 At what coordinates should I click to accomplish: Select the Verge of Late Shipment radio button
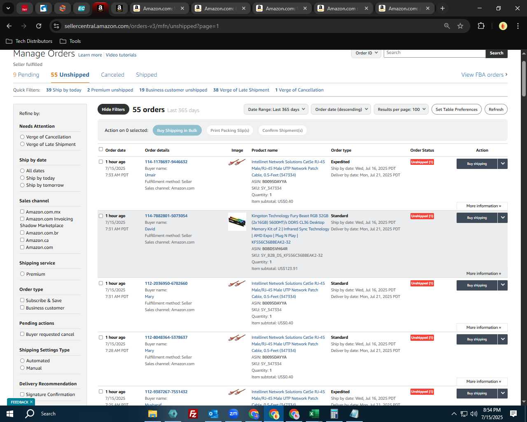point(22,144)
